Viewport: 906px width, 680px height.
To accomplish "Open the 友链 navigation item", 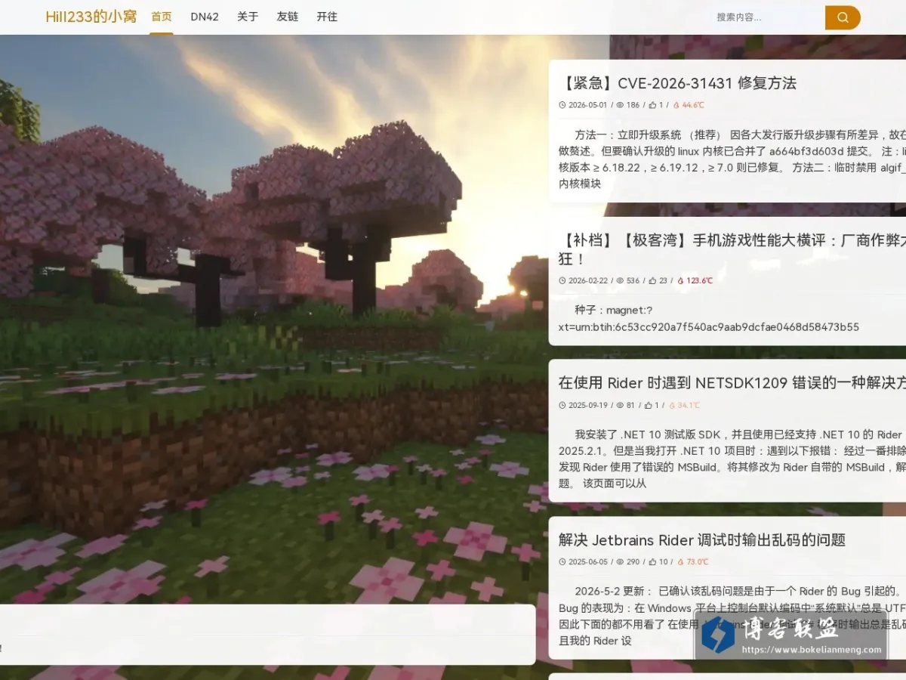I will pos(288,17).
